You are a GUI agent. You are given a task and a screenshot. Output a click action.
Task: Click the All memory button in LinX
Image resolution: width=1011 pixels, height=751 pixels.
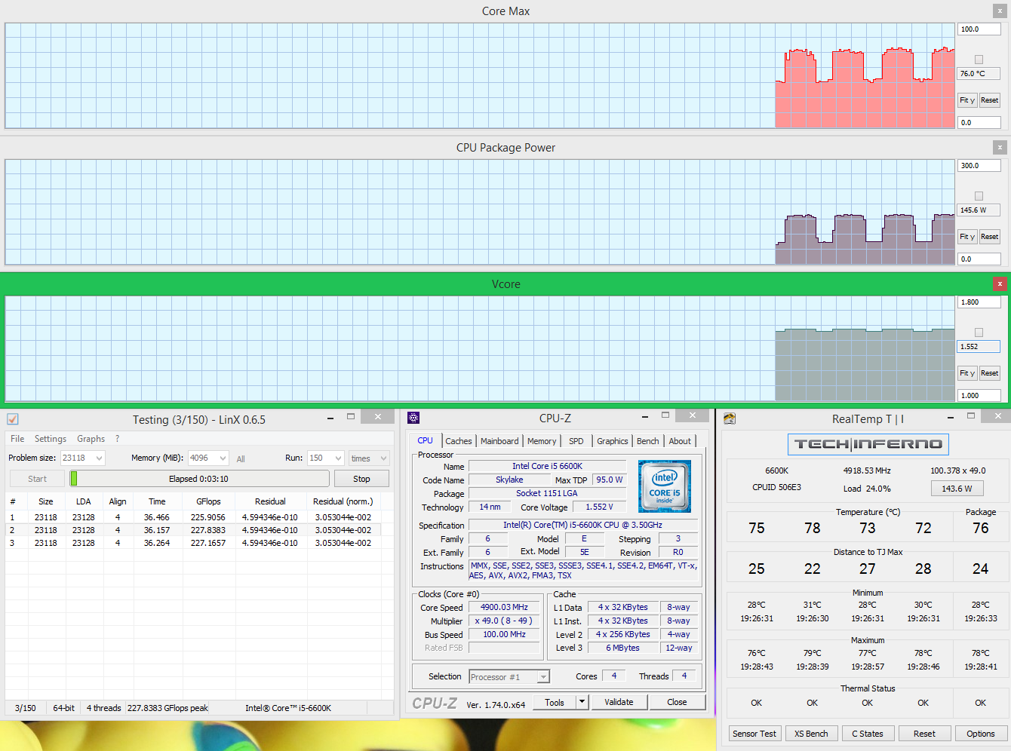click(241, 458)
